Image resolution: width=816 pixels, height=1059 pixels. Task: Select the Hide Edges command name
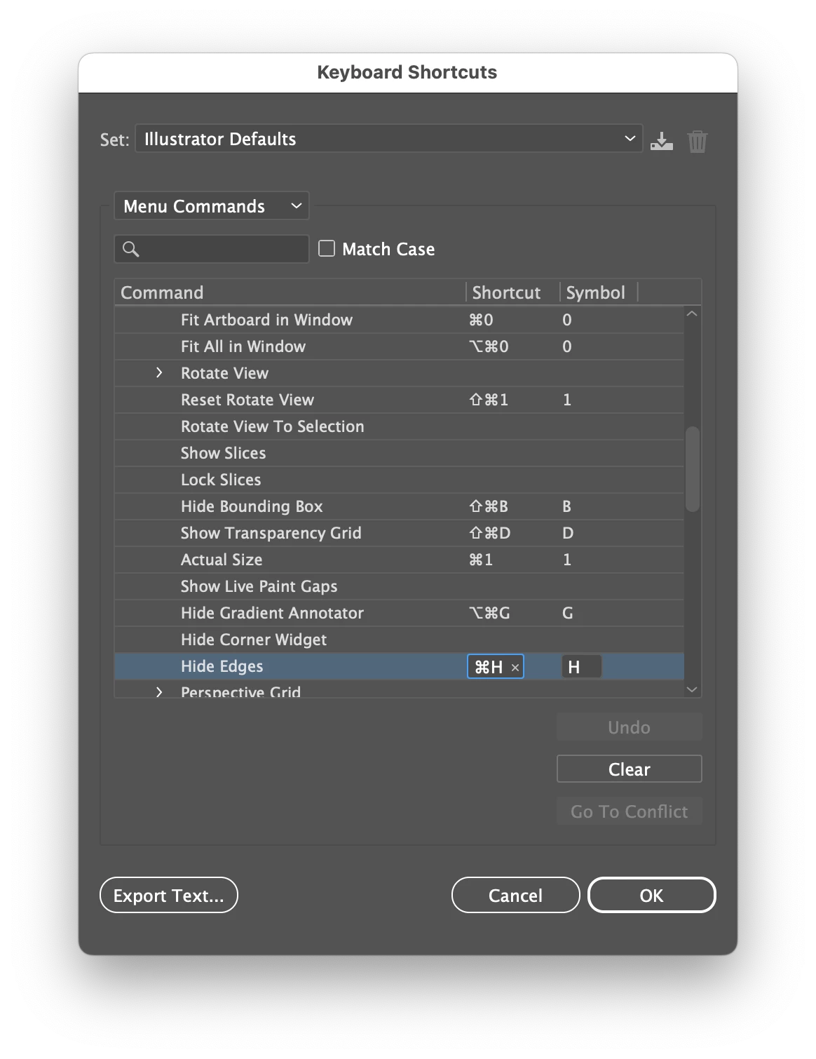[222, 666]
